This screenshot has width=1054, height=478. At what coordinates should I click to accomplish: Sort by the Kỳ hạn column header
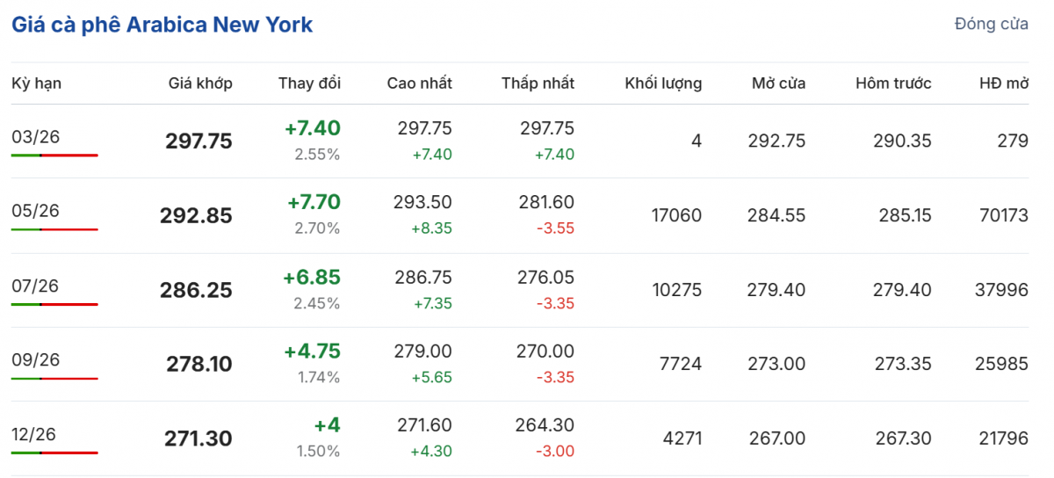tap(36, 83)
